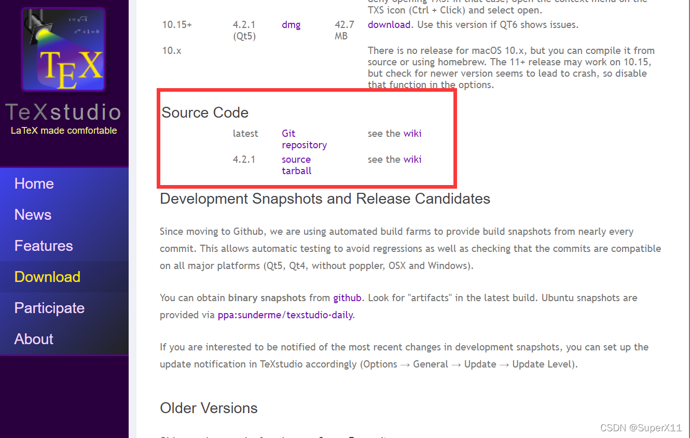Click the 4.2.1 version cell in the Source Code table

click(244, 159)
